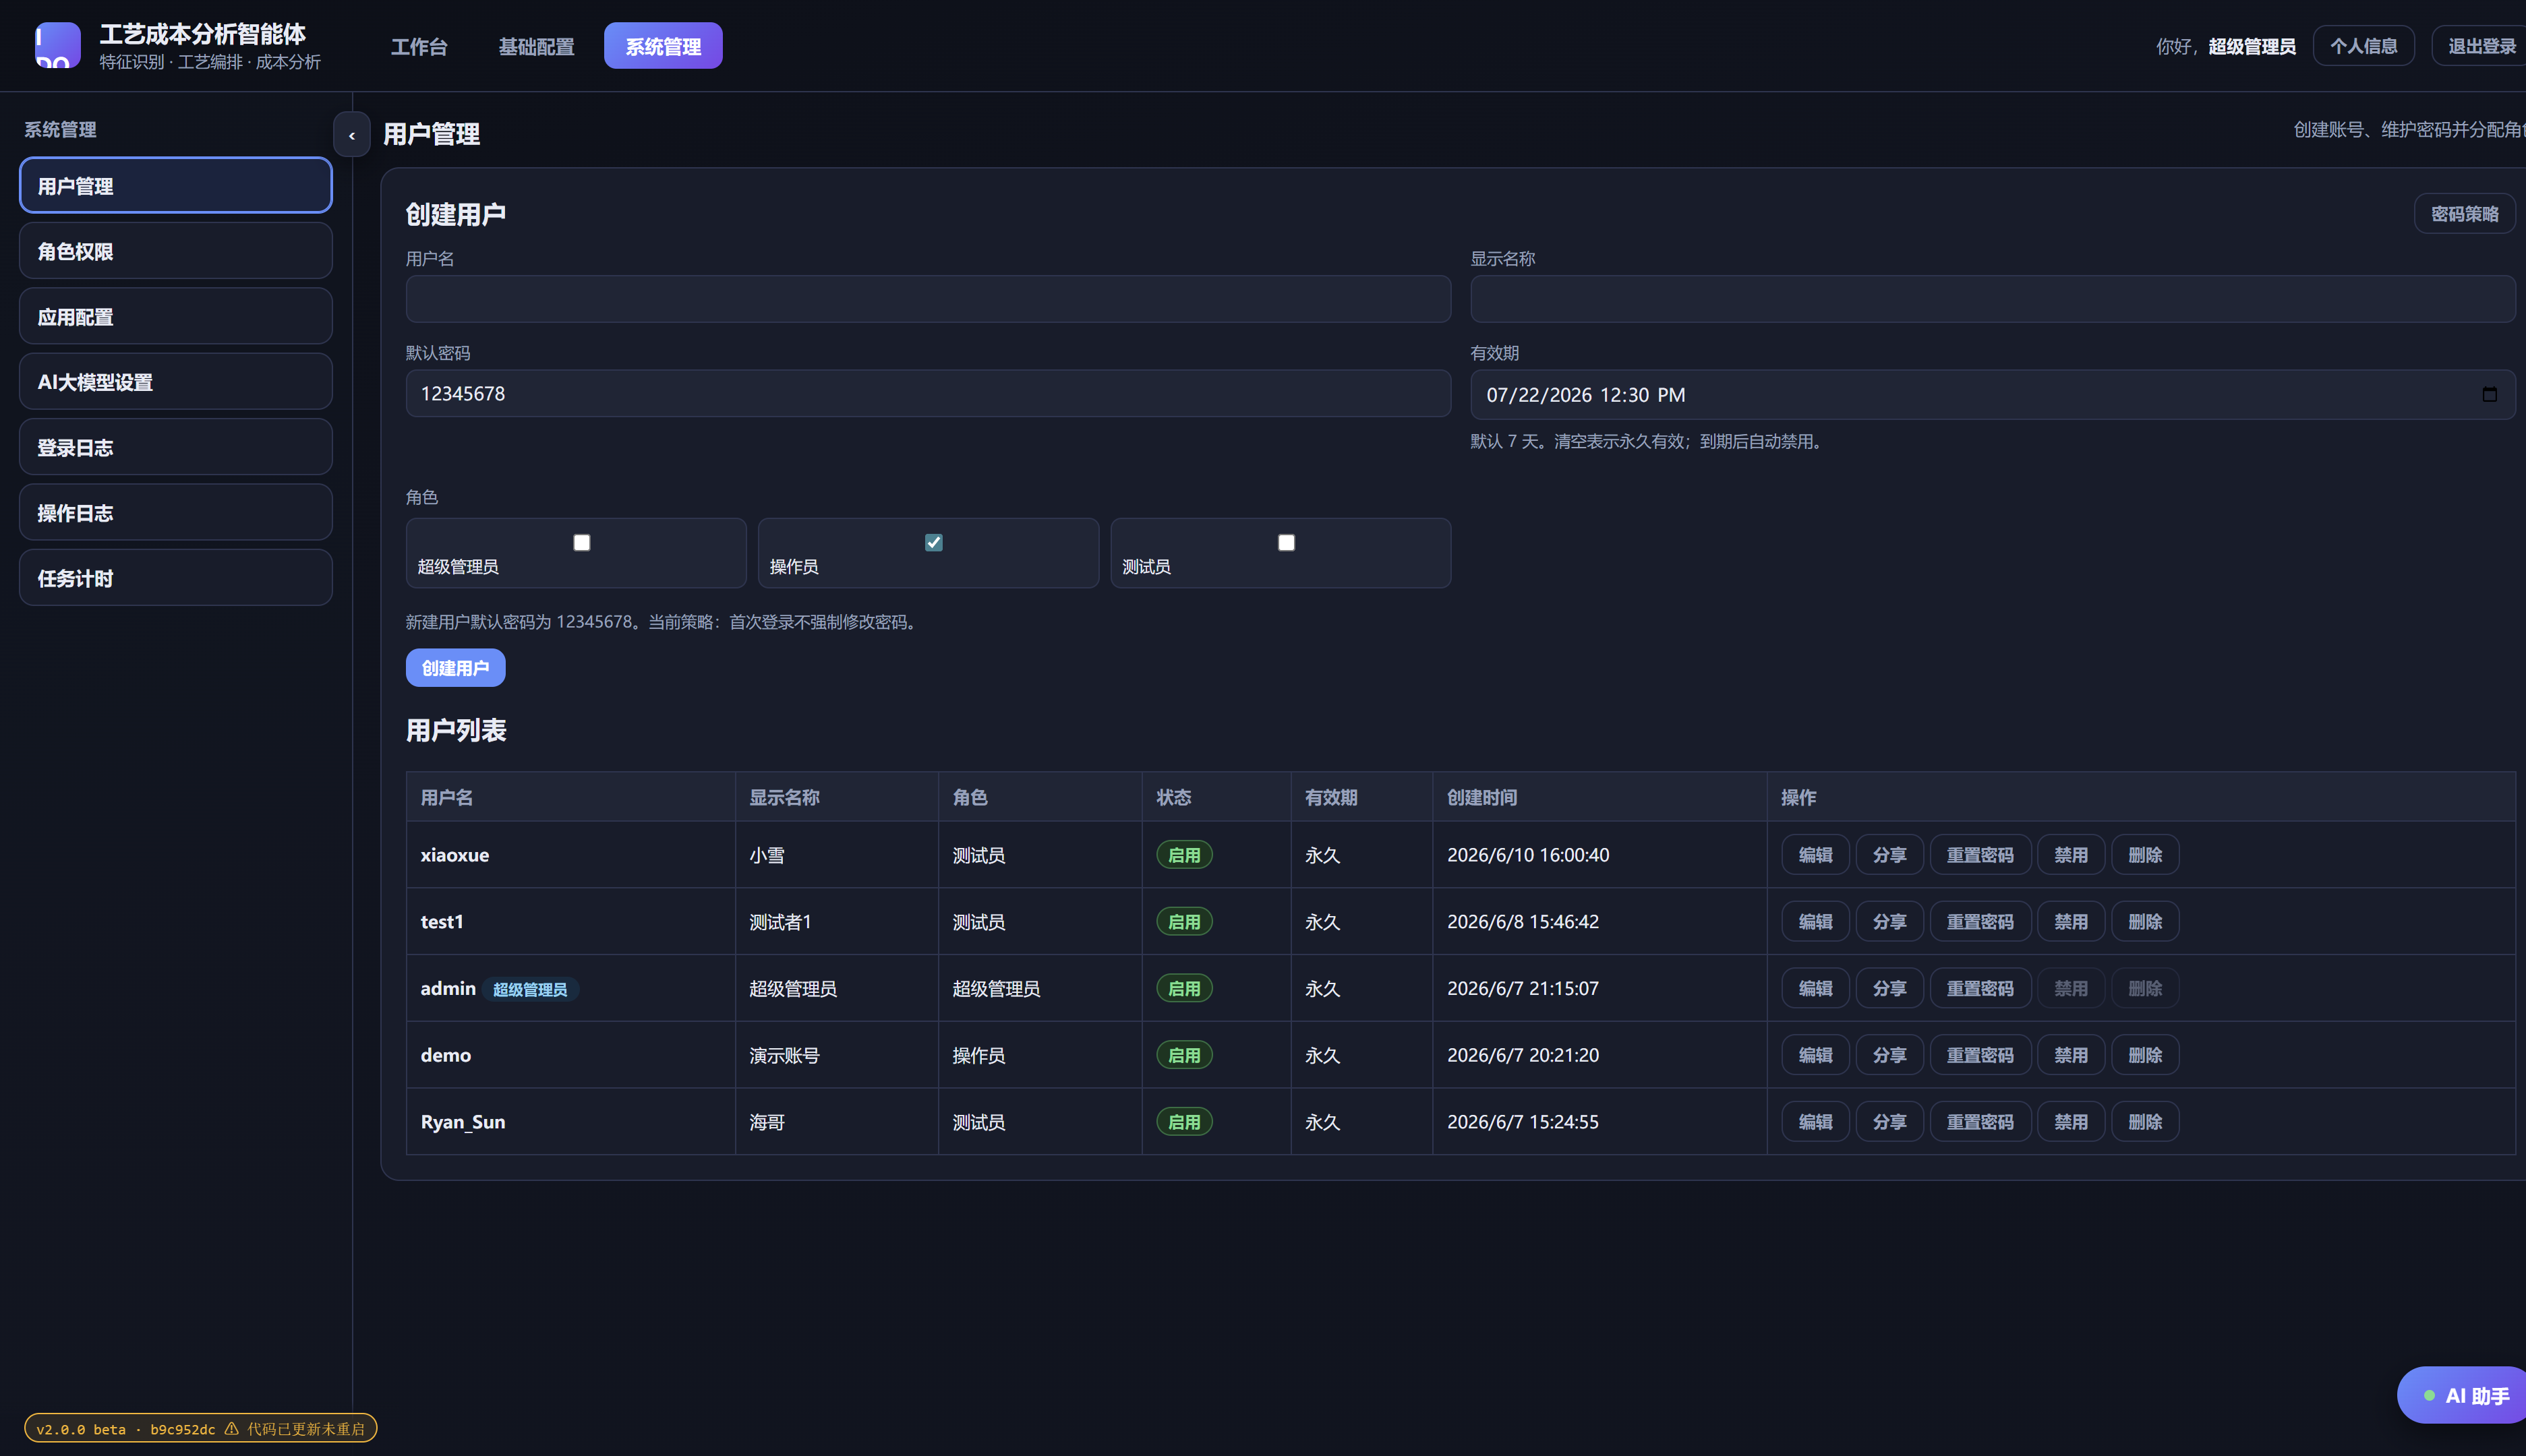The width and height of the screenshot is (2526, 1456).
Task: Share the test1 user account
Action: 1889,922
